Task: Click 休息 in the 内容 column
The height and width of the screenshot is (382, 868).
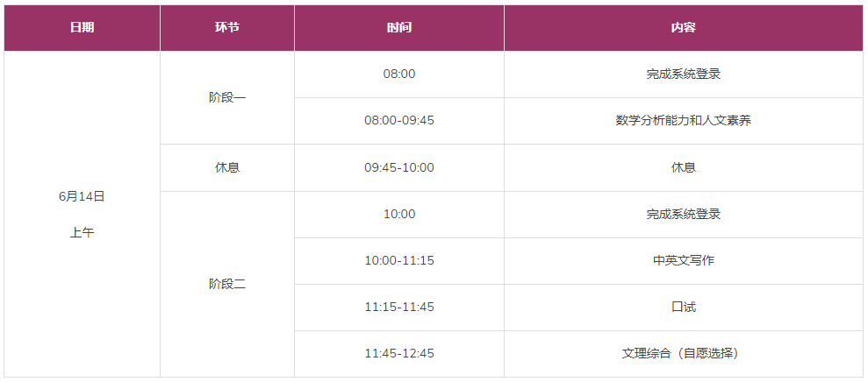Action: [683, 167]
